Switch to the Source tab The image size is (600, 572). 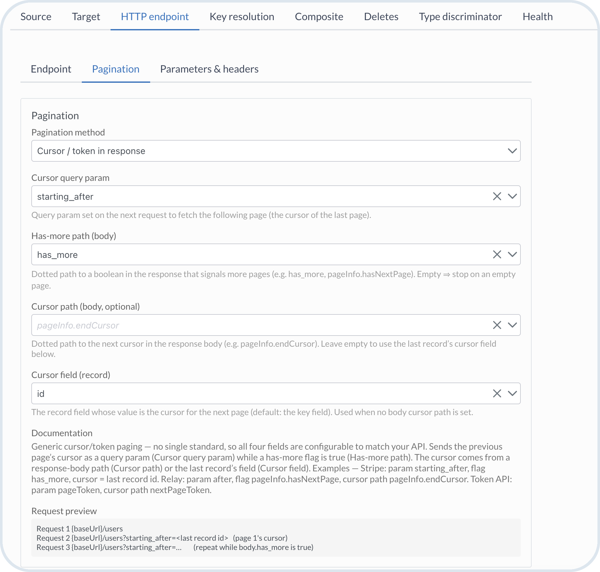36,17
